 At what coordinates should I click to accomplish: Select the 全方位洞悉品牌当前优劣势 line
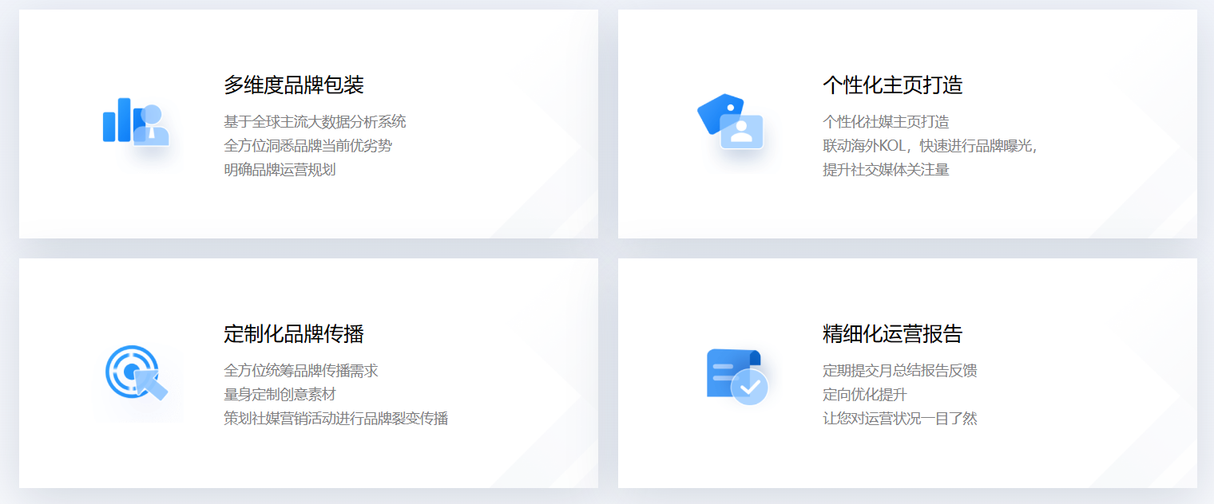(307, 146)
